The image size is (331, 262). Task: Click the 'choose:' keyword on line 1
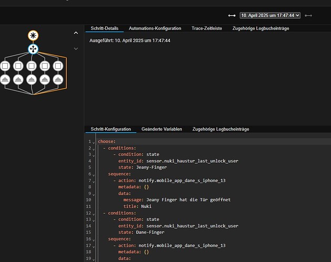click(x=107, y=141)
